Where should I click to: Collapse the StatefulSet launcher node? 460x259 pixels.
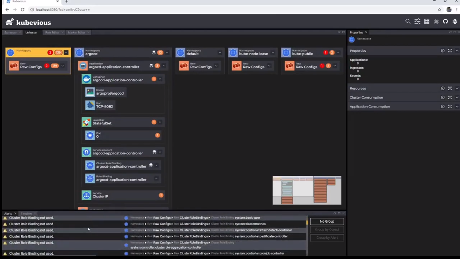[160, 122]
